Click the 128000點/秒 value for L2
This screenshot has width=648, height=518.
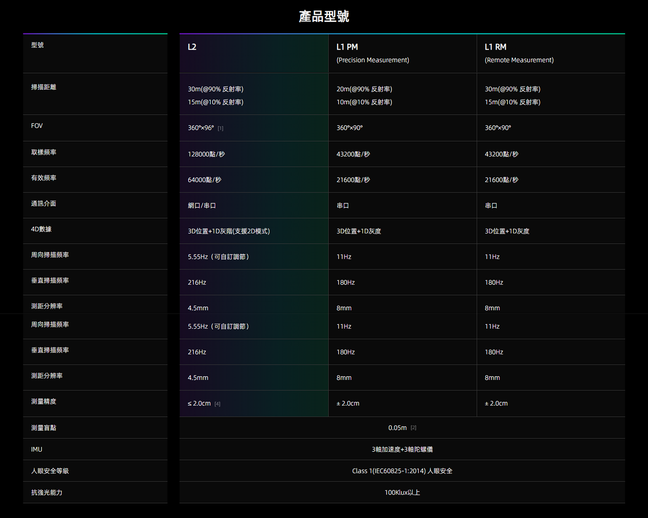click(206, 154)
